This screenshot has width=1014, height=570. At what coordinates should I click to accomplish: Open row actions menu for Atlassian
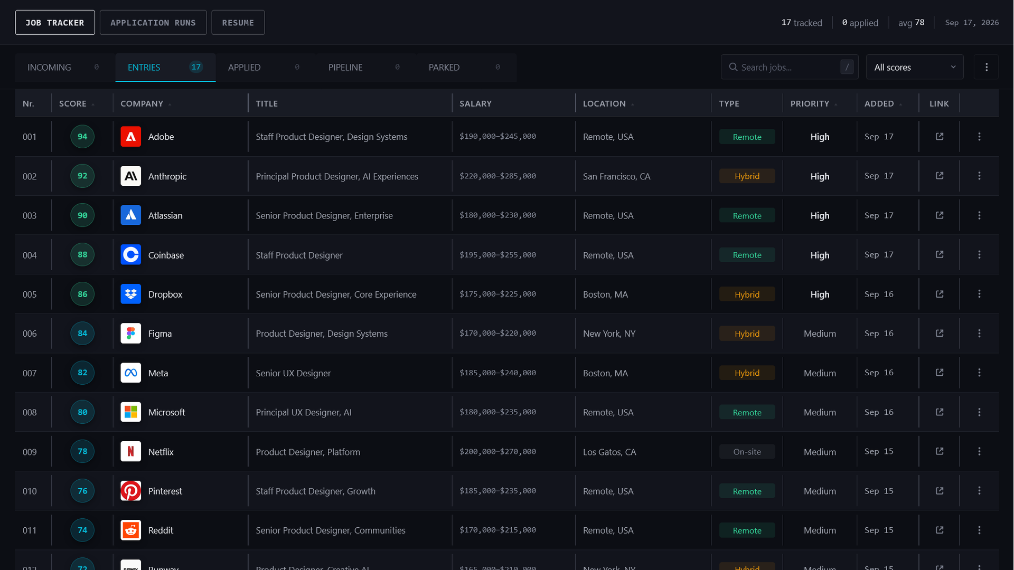point(979,215)
